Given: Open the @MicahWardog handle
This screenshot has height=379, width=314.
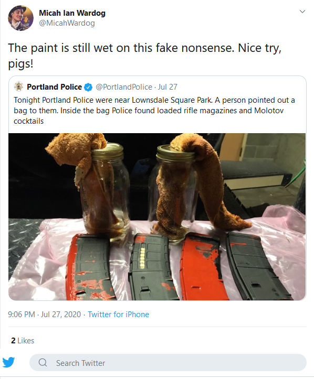Looking at the screenshot, I should pos(67,23).
